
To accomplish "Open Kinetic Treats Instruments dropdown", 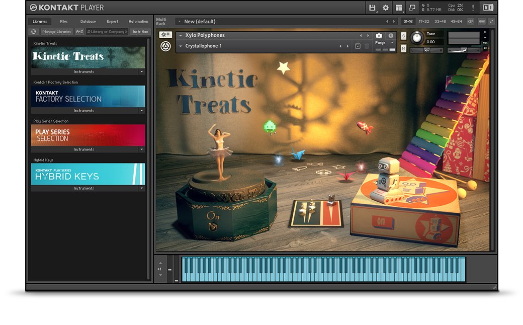I will [x=141, y=72].
